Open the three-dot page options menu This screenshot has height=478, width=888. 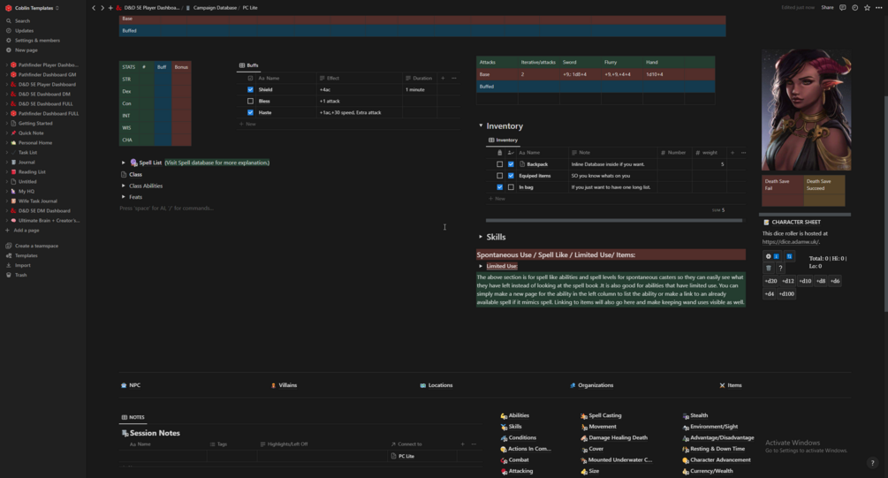(x=878, y=8)
